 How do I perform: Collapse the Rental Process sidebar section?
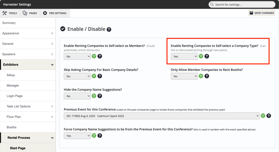click(28, 138)
